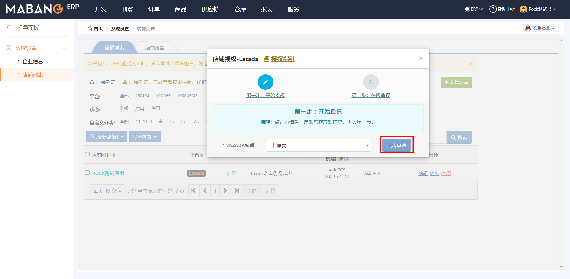Open the Rock测试号 account dropdown
570x279 pixels.
point(538,9)
